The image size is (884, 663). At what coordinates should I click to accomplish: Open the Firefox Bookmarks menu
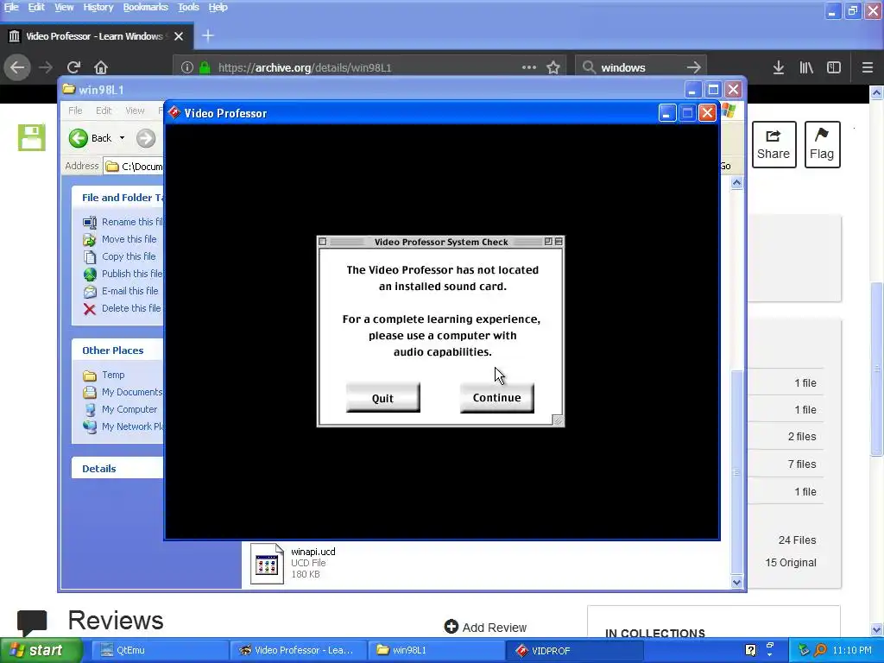point(145,7)
